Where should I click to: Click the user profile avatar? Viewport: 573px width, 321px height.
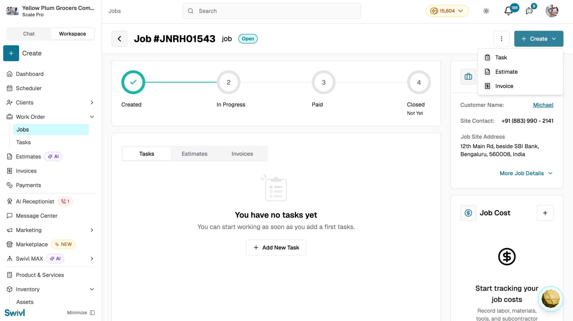click(552, 11)
